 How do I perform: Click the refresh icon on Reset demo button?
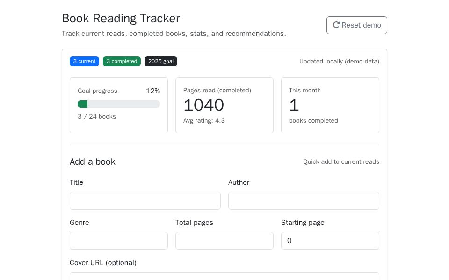(336, 25)
